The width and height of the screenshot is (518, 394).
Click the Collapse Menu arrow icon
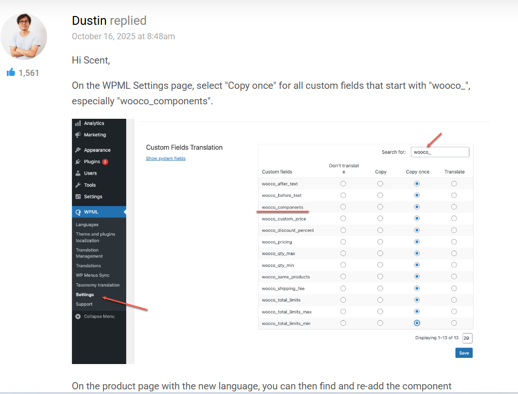(78, 316)
